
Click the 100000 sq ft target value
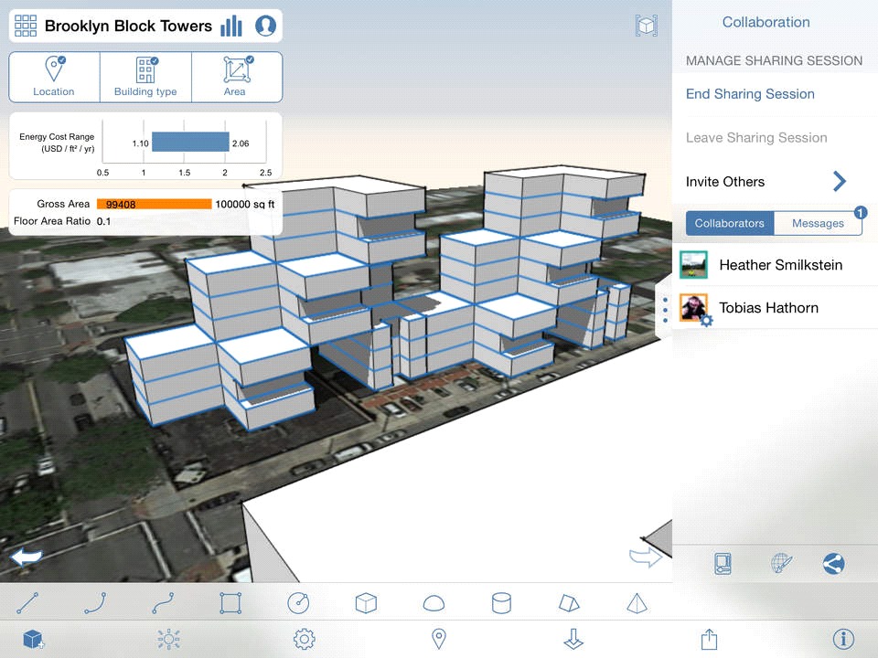click(245, 204)
